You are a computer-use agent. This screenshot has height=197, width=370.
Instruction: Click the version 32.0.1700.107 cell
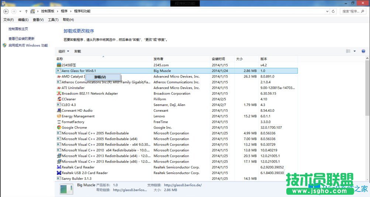(271, 127)
